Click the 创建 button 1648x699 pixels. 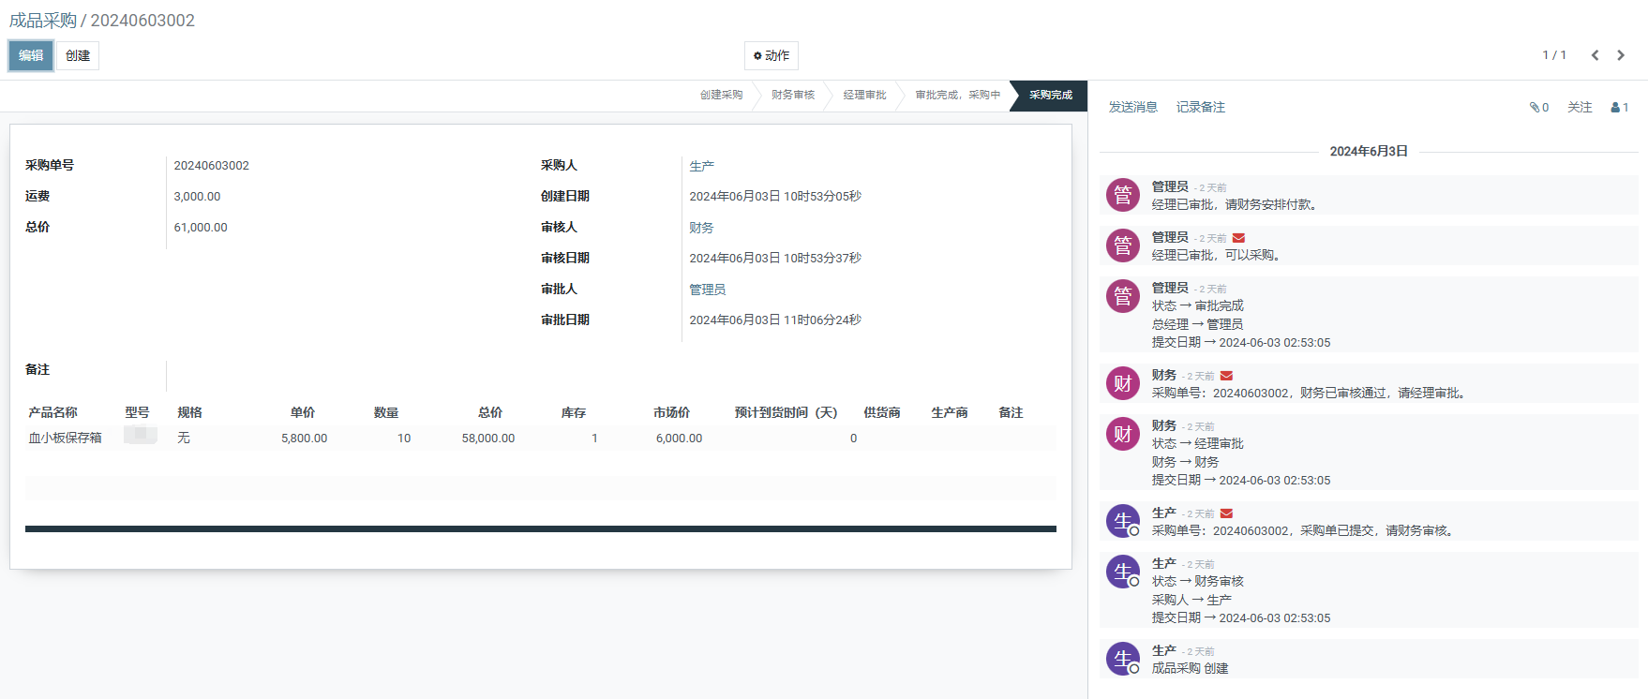pyautogui.click(x=78, y=56)
